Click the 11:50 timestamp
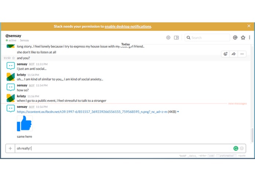The image size is (255, 181). tap(7, 58)
